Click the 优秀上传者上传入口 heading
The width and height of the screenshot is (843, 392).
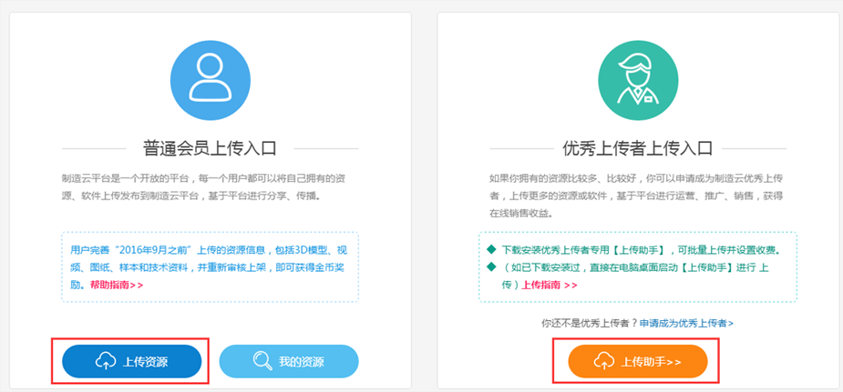coord(638,148)
